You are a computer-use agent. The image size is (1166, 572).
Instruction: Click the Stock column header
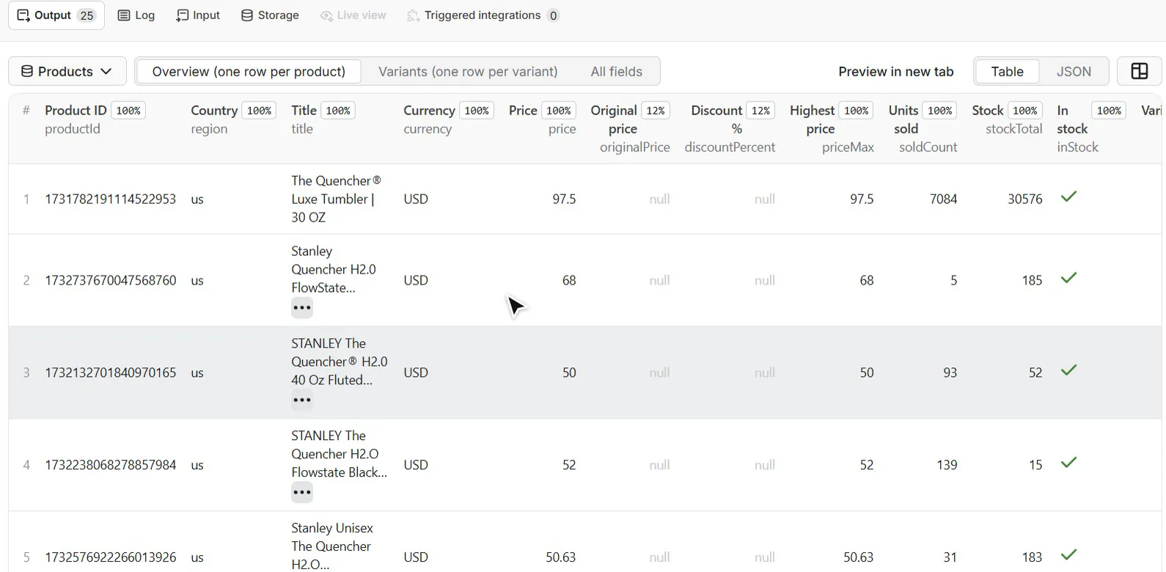[x=987, y=110]
